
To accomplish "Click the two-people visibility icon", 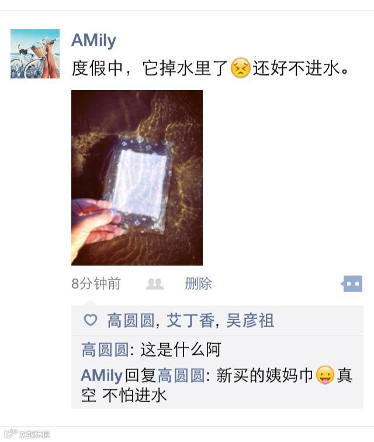I will point(155,284).
